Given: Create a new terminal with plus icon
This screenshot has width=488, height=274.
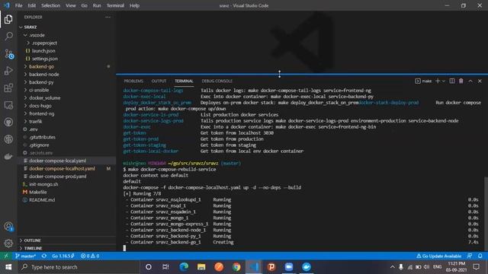Looking at the screenshot, I should coord(438,81).
